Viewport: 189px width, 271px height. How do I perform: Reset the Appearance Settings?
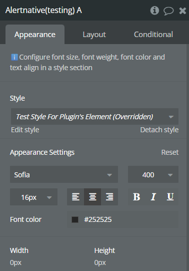(170, 152)
